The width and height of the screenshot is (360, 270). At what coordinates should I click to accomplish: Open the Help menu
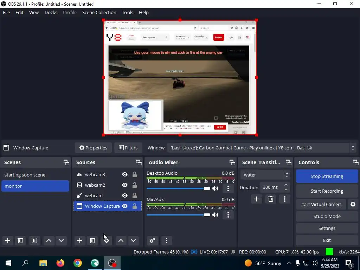[144, 12]
